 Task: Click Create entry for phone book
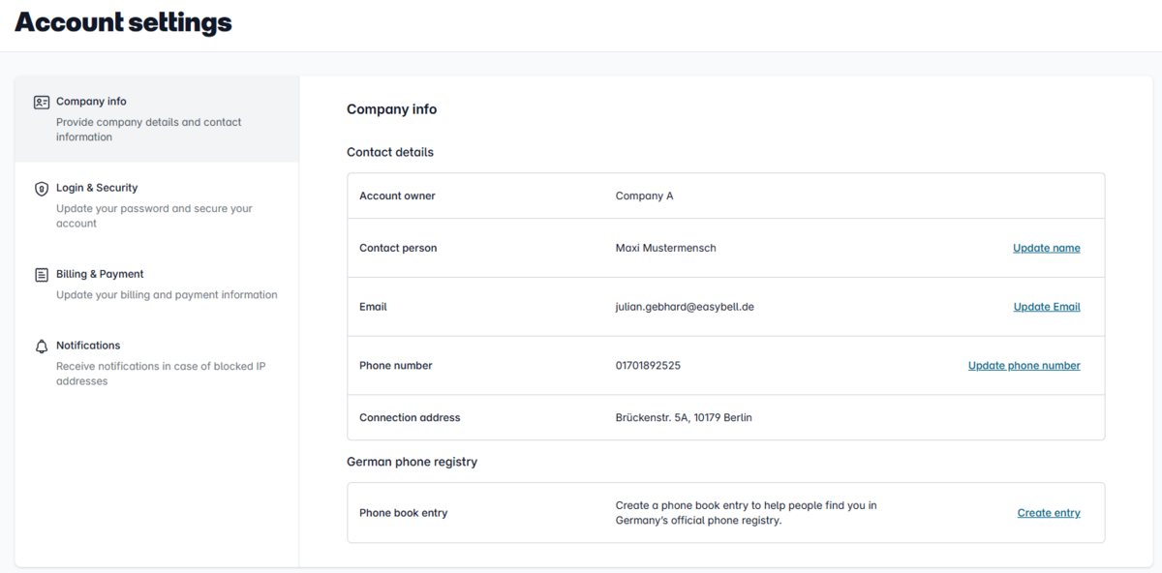point(1048,513)
